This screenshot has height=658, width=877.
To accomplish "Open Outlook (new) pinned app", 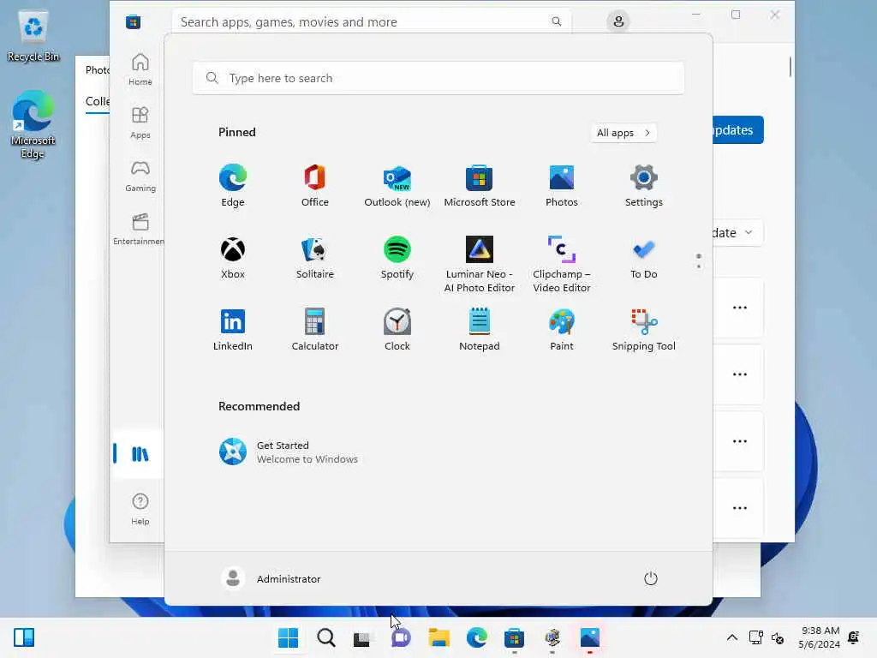I will pos(397,186).
